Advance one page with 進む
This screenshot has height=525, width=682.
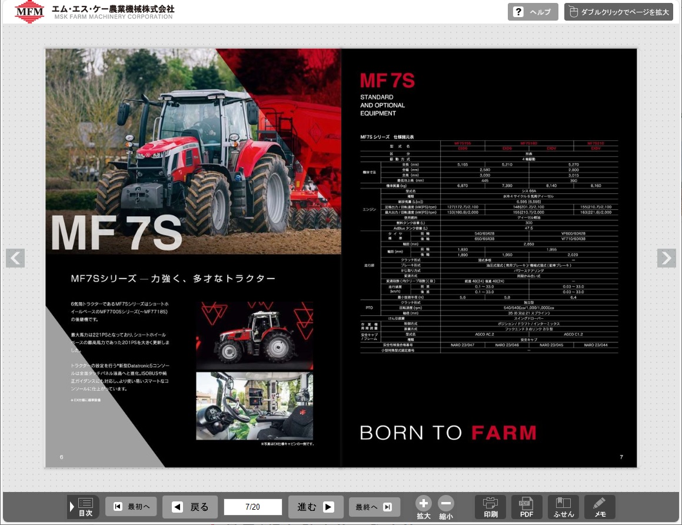click(316, 507)
